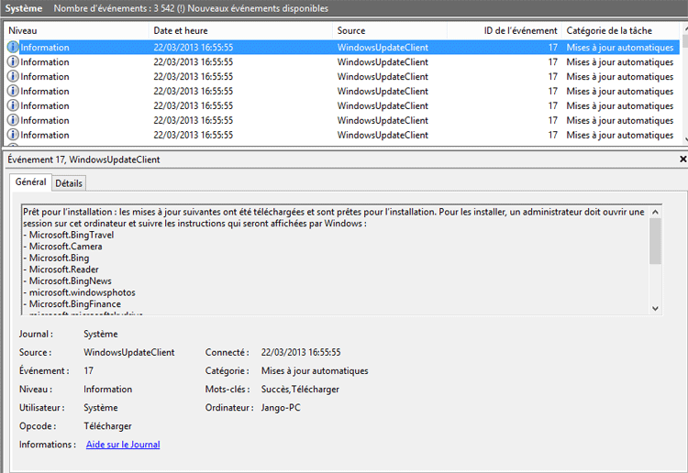Click the info icon in the fifth event row
Screen dimensions: 688x473
click(13, 106)
